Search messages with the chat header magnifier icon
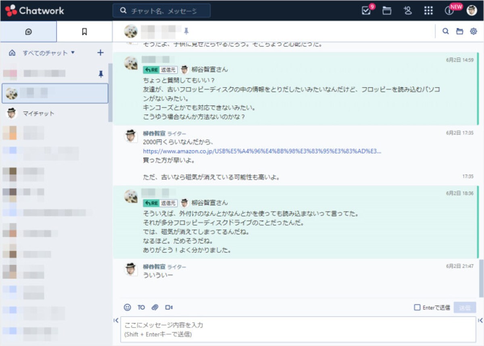This screenshot has height=346, width=484. point(446,31)
